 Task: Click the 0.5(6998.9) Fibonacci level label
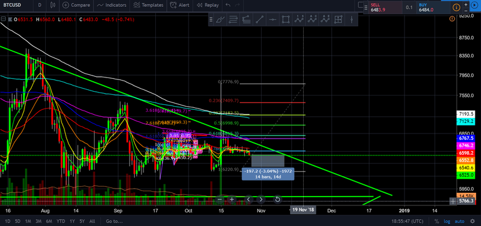coord(227,123)
